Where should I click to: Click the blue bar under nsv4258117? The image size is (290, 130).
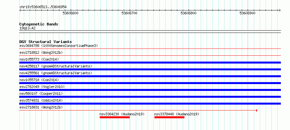(x=150, y=69)
